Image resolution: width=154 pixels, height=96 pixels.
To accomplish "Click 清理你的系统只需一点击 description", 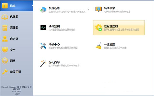I will tap(115, 48).
